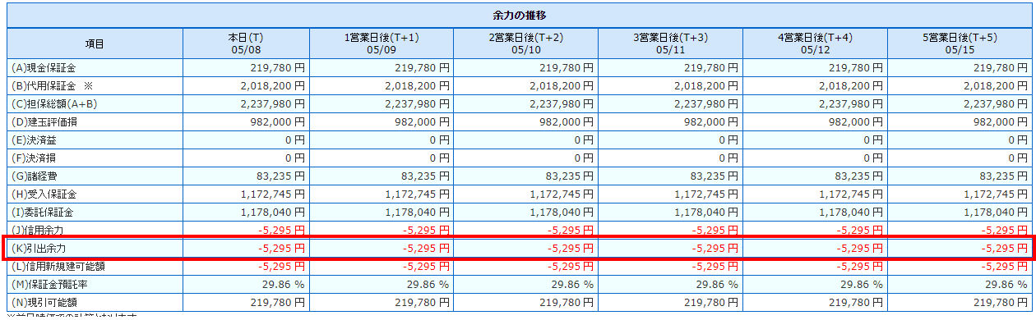This screenshot has height=320, width=1036.
Task: Select the 項目 column header
Action: 95,43
